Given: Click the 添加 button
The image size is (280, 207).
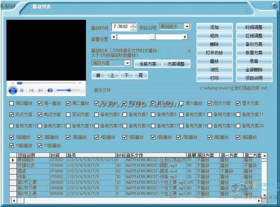Looking at the screenshot, I should point(214,27).
